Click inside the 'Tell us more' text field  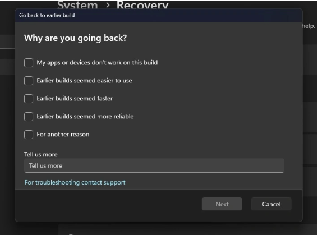click(154, 165)
